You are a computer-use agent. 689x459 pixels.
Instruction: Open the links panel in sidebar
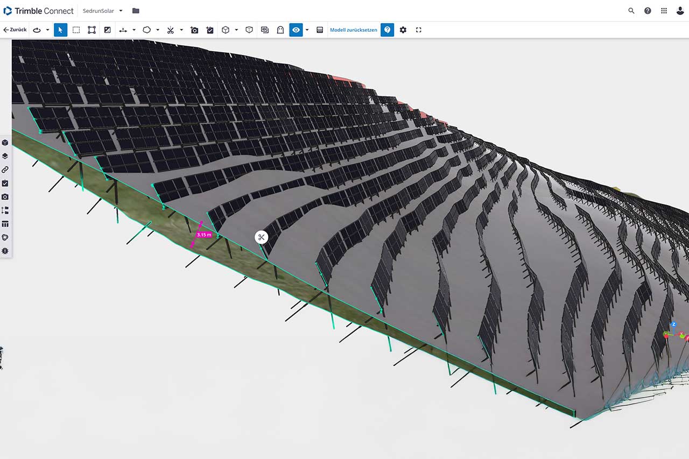click(x=5, y=170)
